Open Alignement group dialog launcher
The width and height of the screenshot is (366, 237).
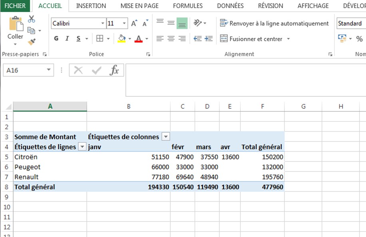330,54
